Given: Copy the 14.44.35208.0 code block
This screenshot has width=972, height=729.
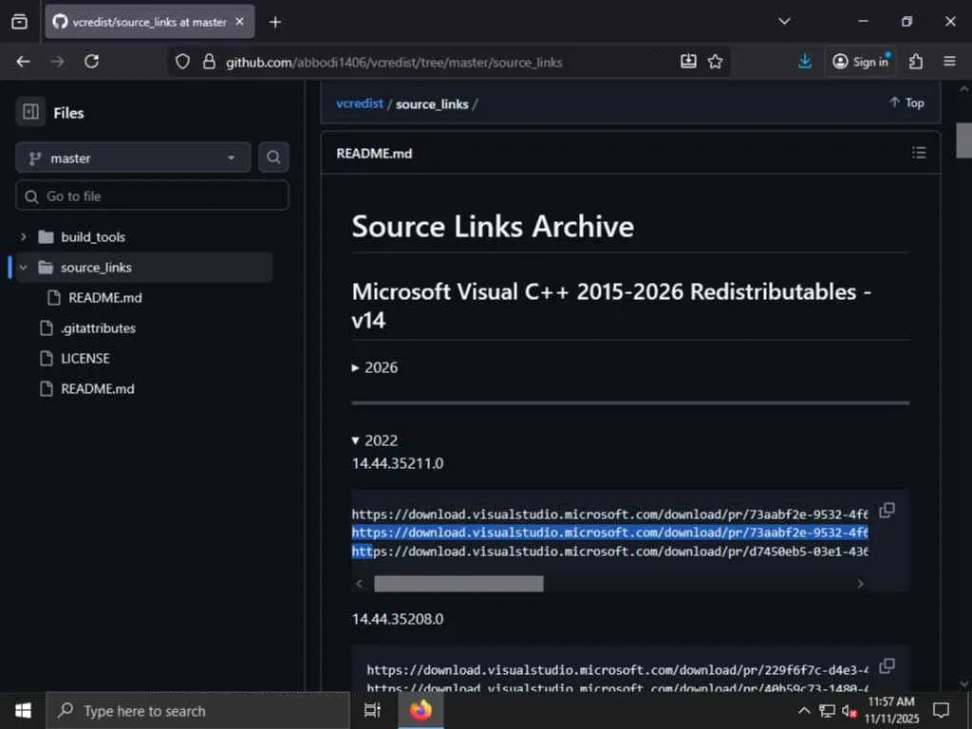Looking at the screenshot, I should click(x=888, y=665).
